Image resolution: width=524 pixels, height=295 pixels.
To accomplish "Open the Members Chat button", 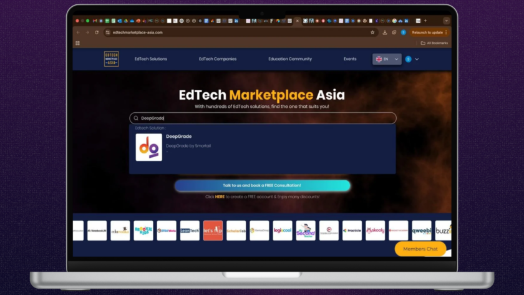I will click(x=420, y=249).
